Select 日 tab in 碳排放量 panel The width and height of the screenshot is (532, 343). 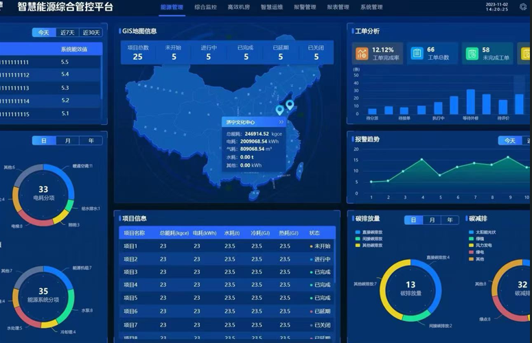pyautogui.click(x=414, y=220)
